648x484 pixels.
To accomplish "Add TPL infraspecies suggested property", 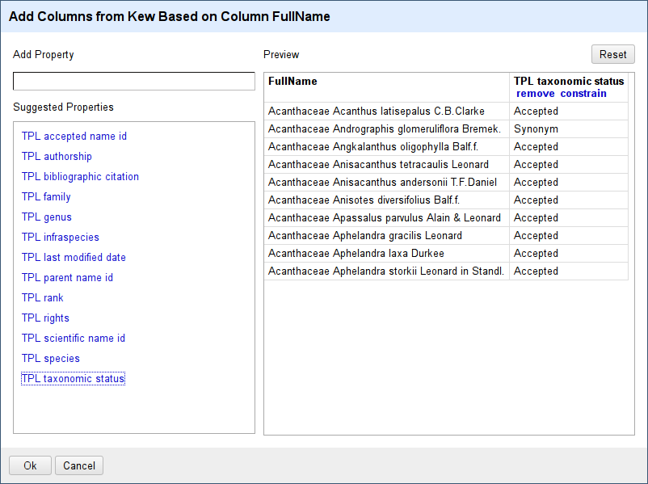I will (x=61, y=238).
